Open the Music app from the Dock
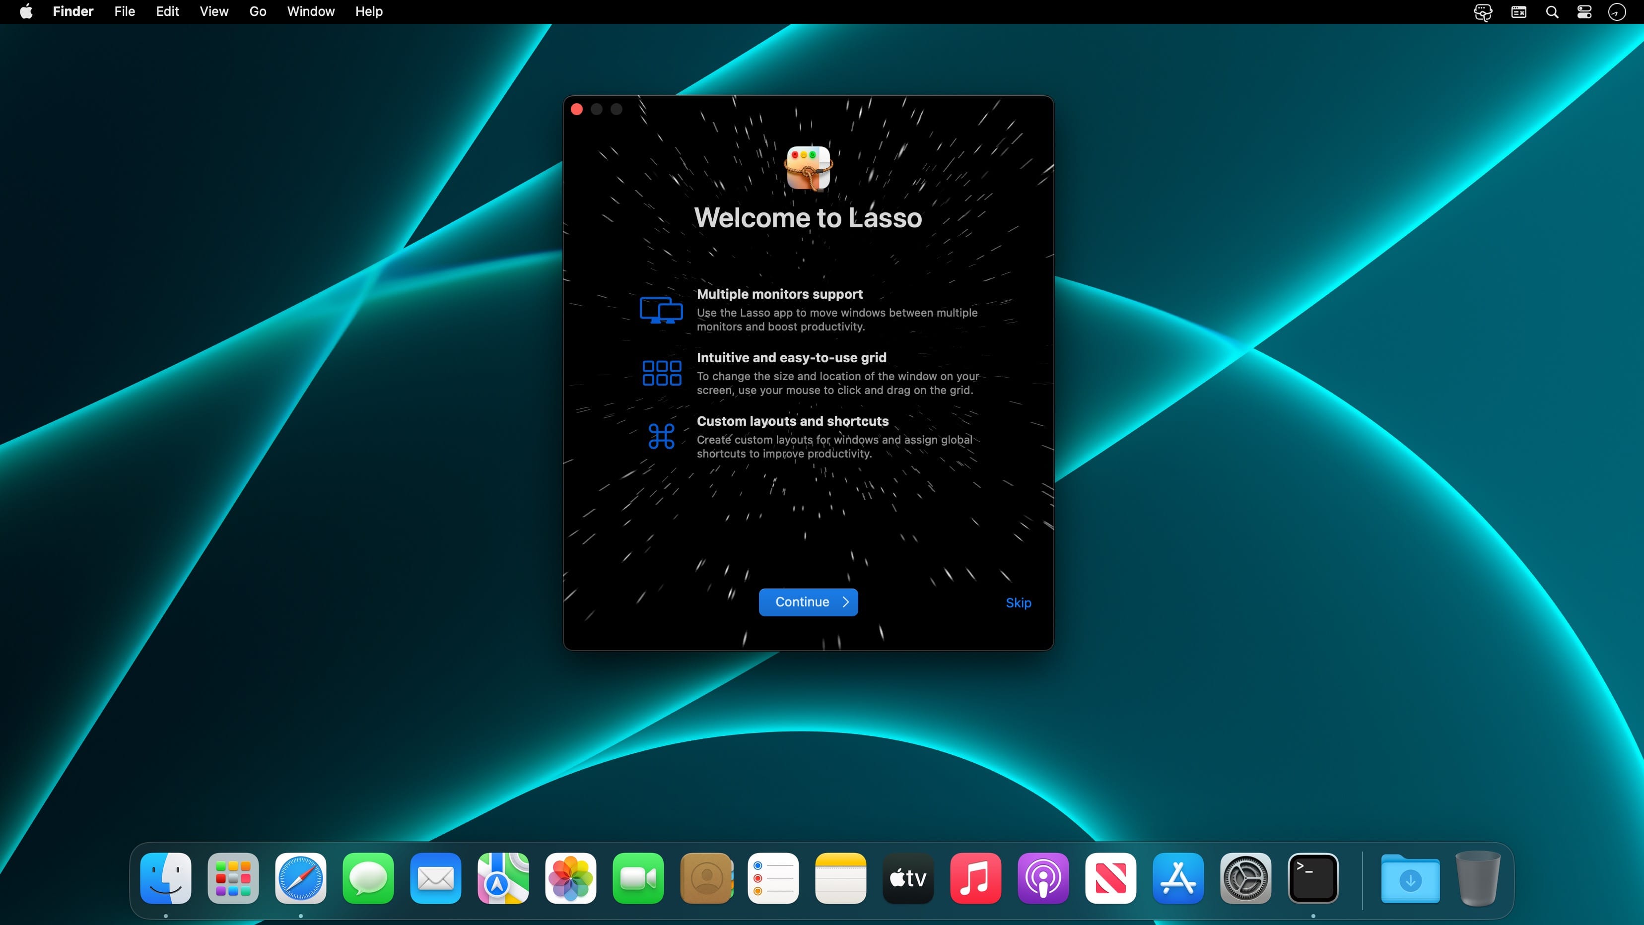 pyautogui.click(x=976, y=878)
